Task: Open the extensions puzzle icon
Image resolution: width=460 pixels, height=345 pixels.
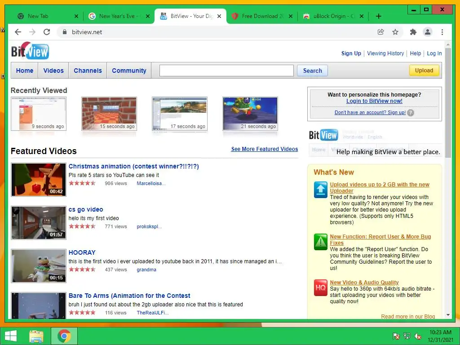Action: pos(413,32)
